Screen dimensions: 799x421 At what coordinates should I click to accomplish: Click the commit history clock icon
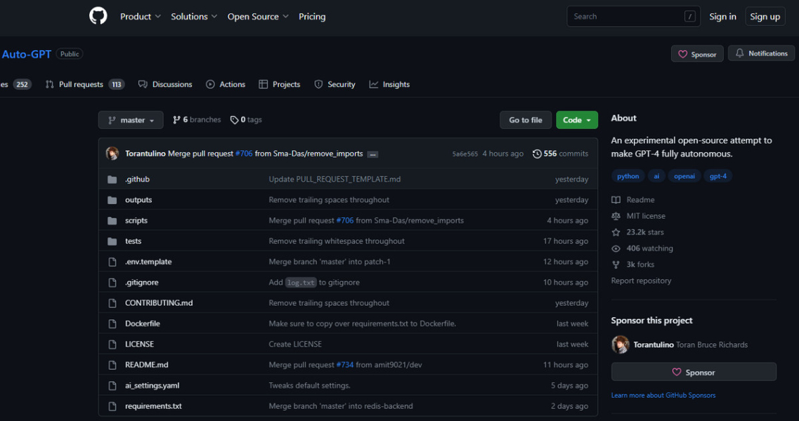(537, 154)
